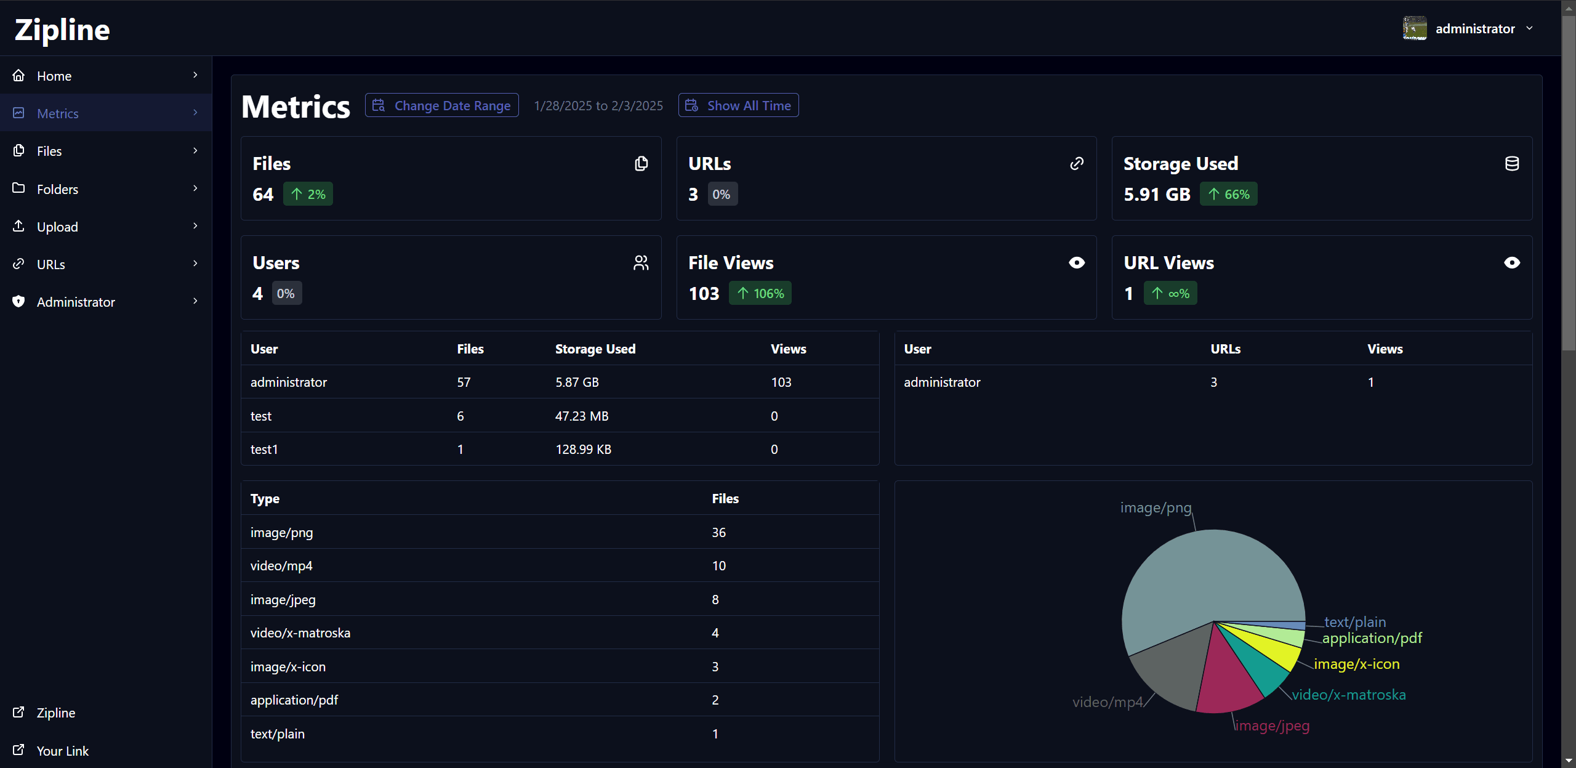Click the database icon on Storage Used card
This screenshot has height=768, width=1576.
tap(1512, 163)
